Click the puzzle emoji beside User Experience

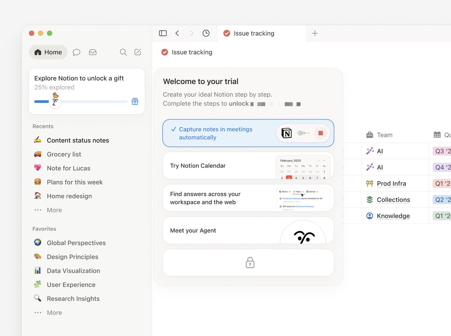38,285
